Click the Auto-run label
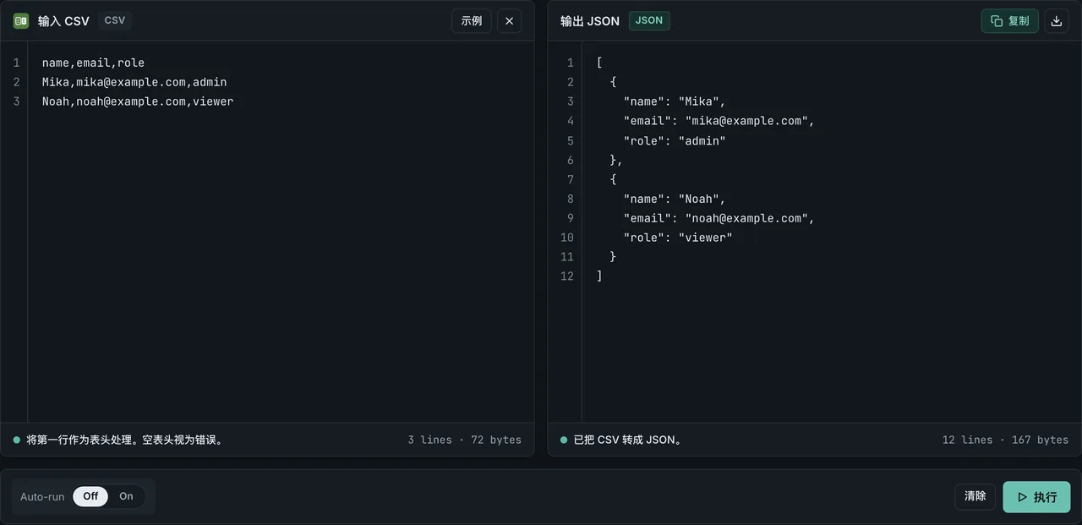 click(x=42, y=496)
